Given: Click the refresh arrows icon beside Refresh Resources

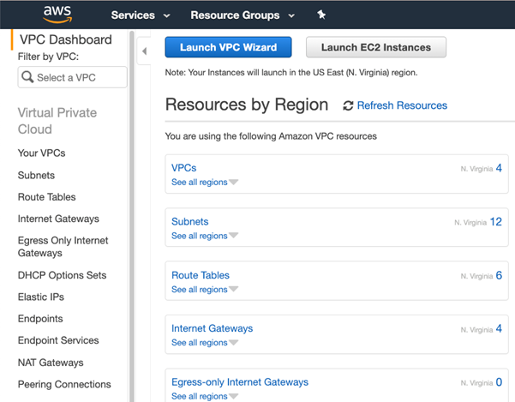Looking at the screenshot, I should click(348, 105).
